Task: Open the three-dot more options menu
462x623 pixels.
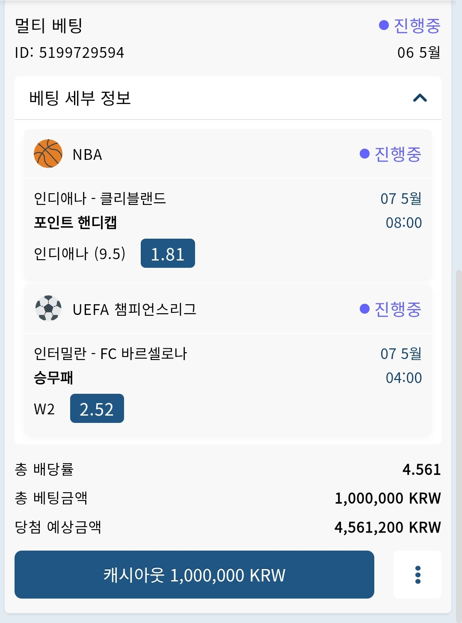Action: (418, 575)
